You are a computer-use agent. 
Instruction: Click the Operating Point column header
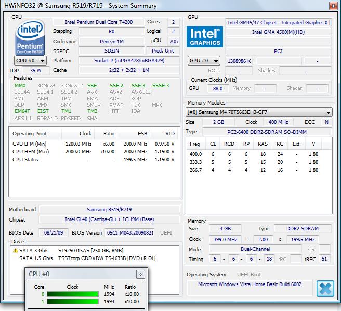[x=35, y=134]
